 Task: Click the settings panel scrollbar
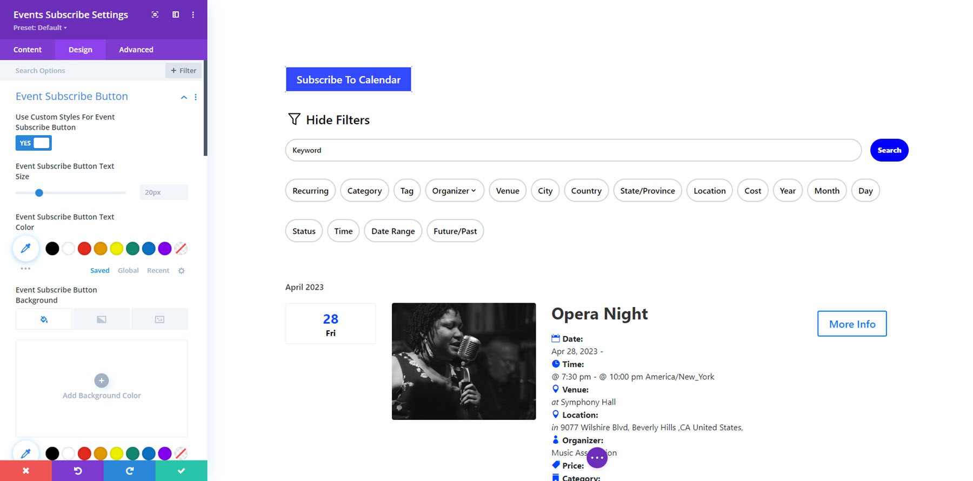(205, 108)
